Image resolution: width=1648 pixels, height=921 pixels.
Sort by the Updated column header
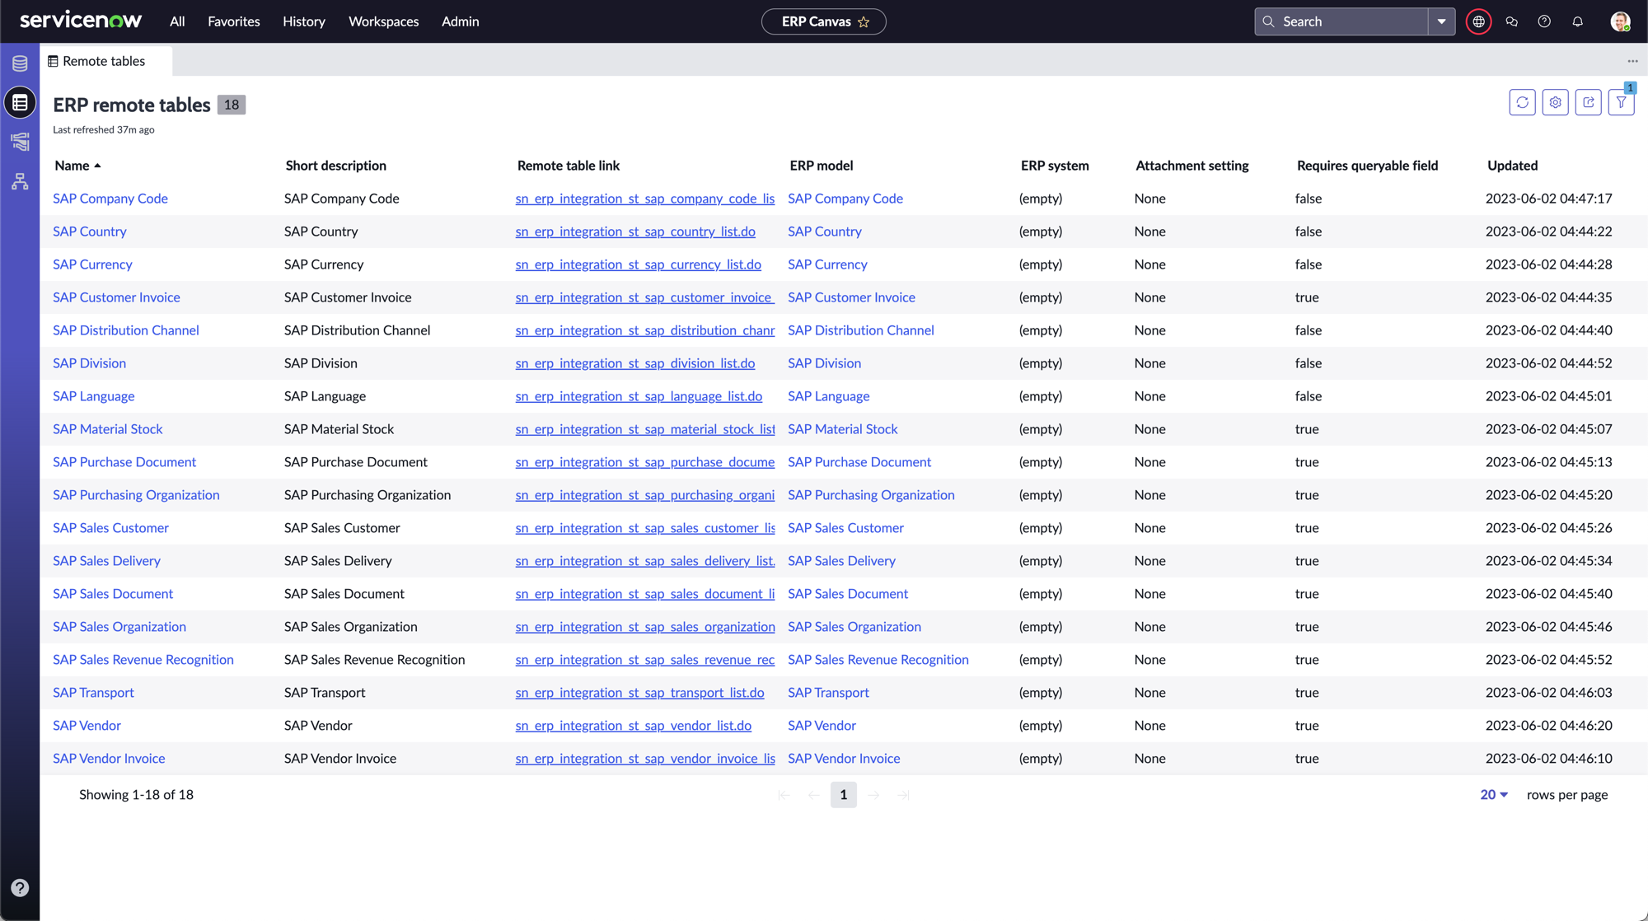(x=1512, y=166)
